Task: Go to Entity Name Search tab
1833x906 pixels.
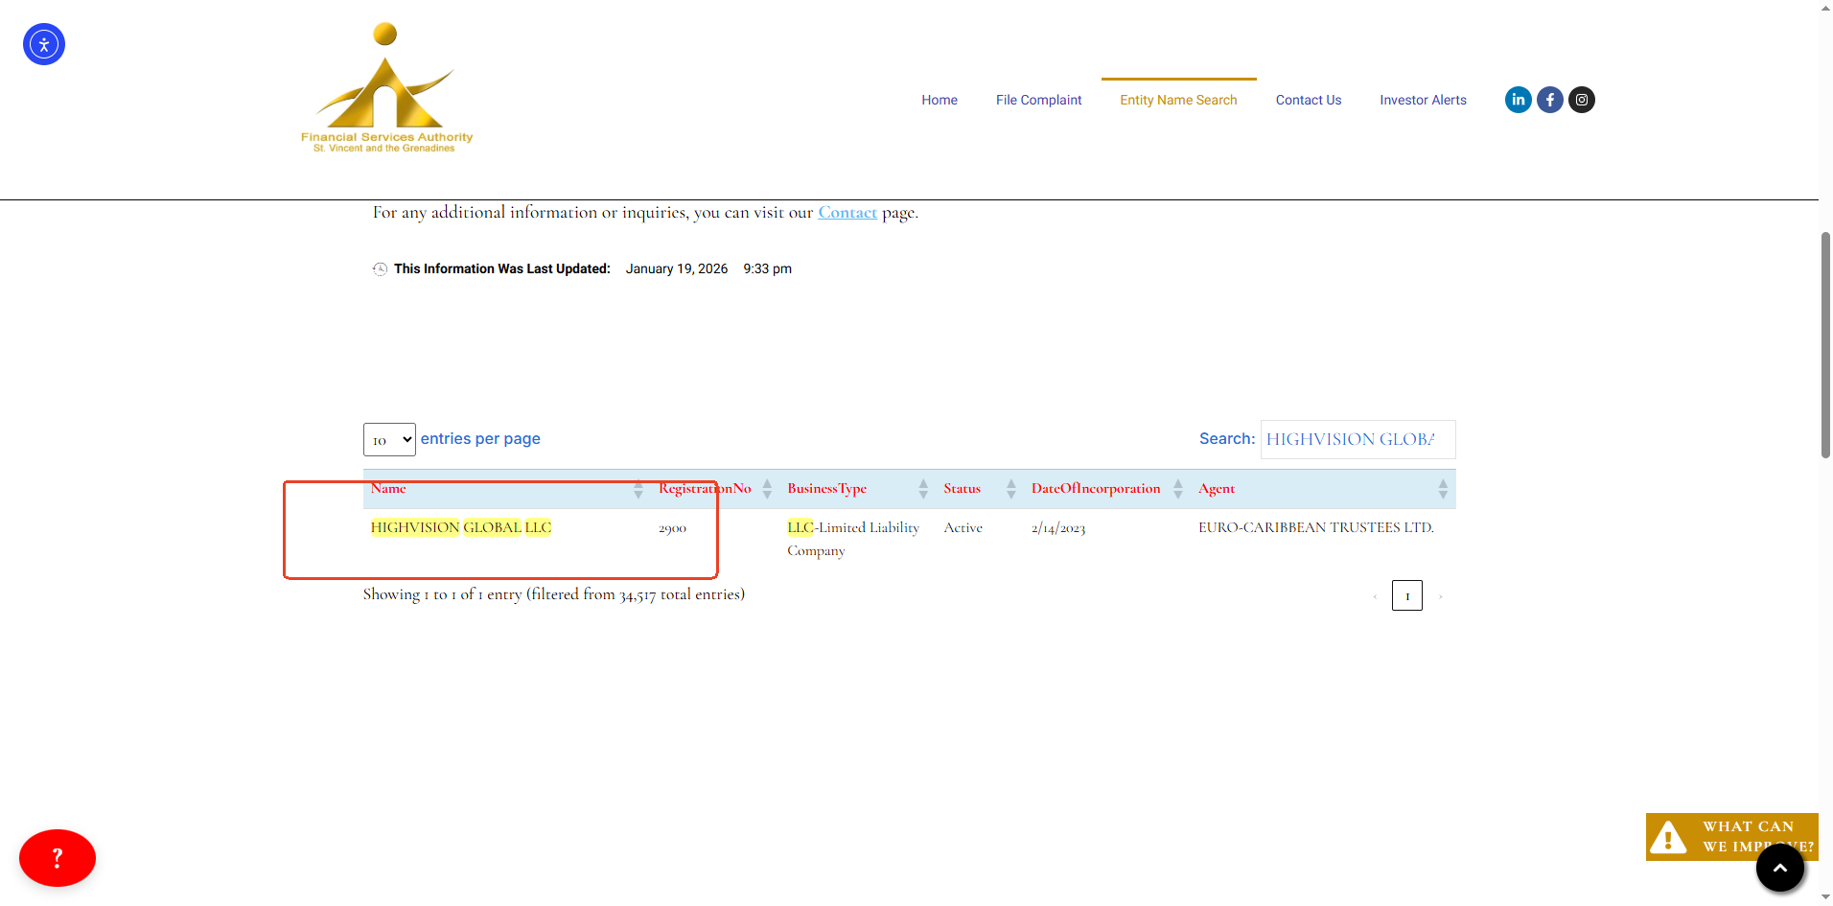Action: 1178,100
